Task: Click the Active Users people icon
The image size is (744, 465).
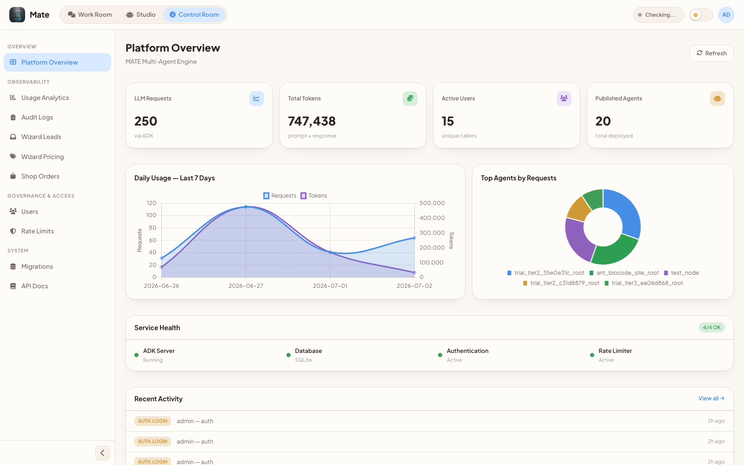Action: [x=564, y=99]
